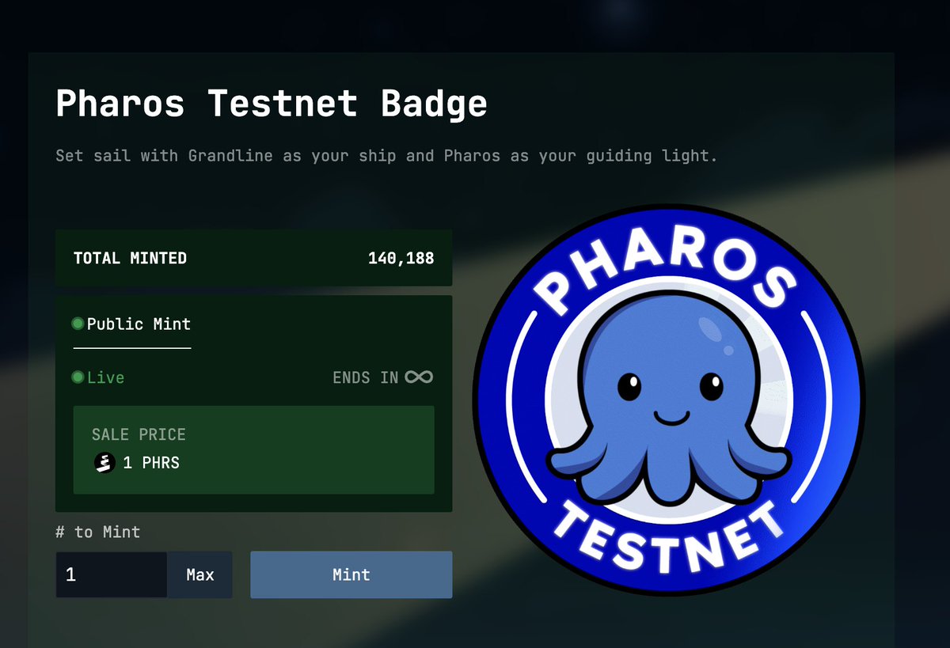Click the '# to Mint' label
This screenshot has height=648, width=950.
pos(98,532)
